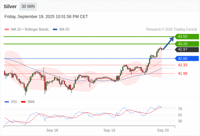The image size is (200, 136).
Task: Click the Silver chart title
Action: pos(10,6)
